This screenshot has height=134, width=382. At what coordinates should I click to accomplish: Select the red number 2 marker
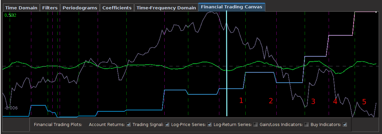point(271,101)
